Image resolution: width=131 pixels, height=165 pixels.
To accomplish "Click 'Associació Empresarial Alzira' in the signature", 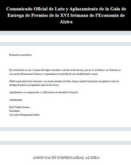I will pos(24,115).
